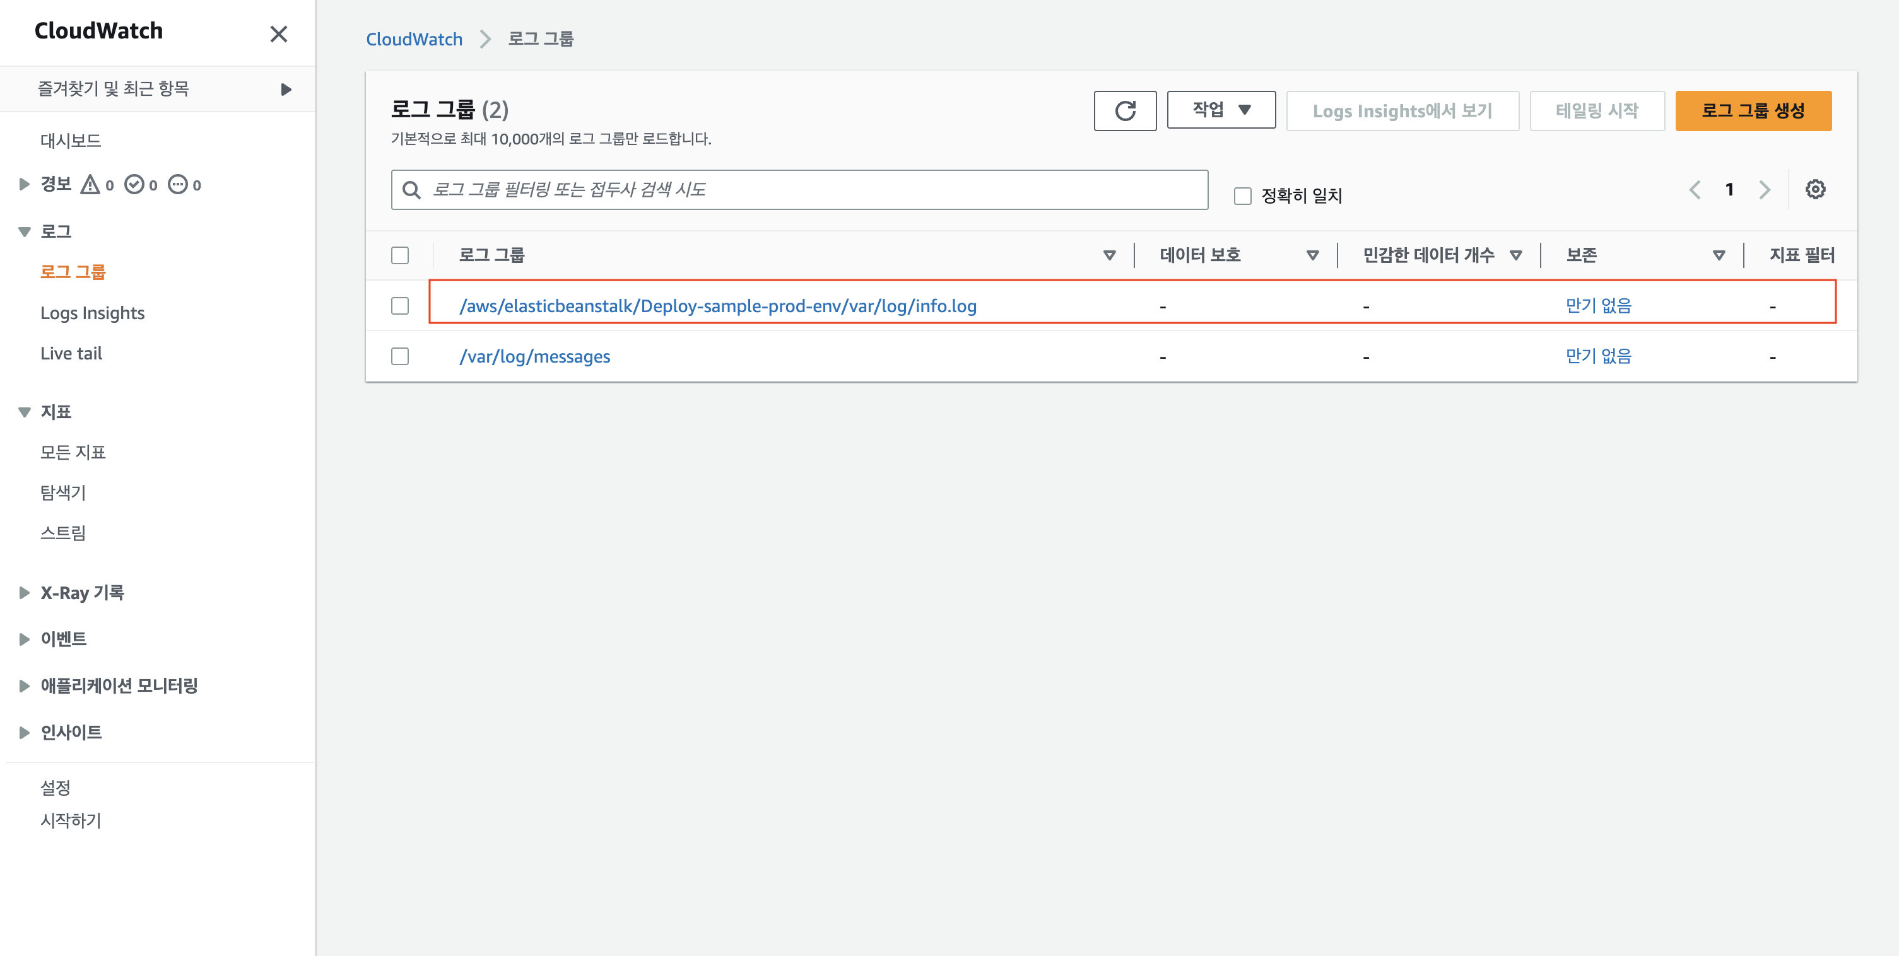1899x956 pixels.
Task: Expand the 이벤트 section
Action: click(23, 639)
